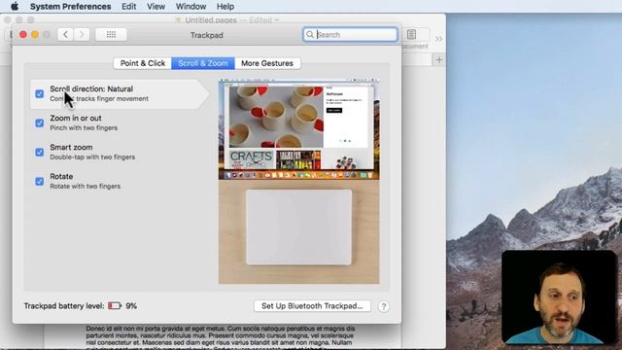Click Untitled.pages title in Pages window

click(x=211, y=19)
